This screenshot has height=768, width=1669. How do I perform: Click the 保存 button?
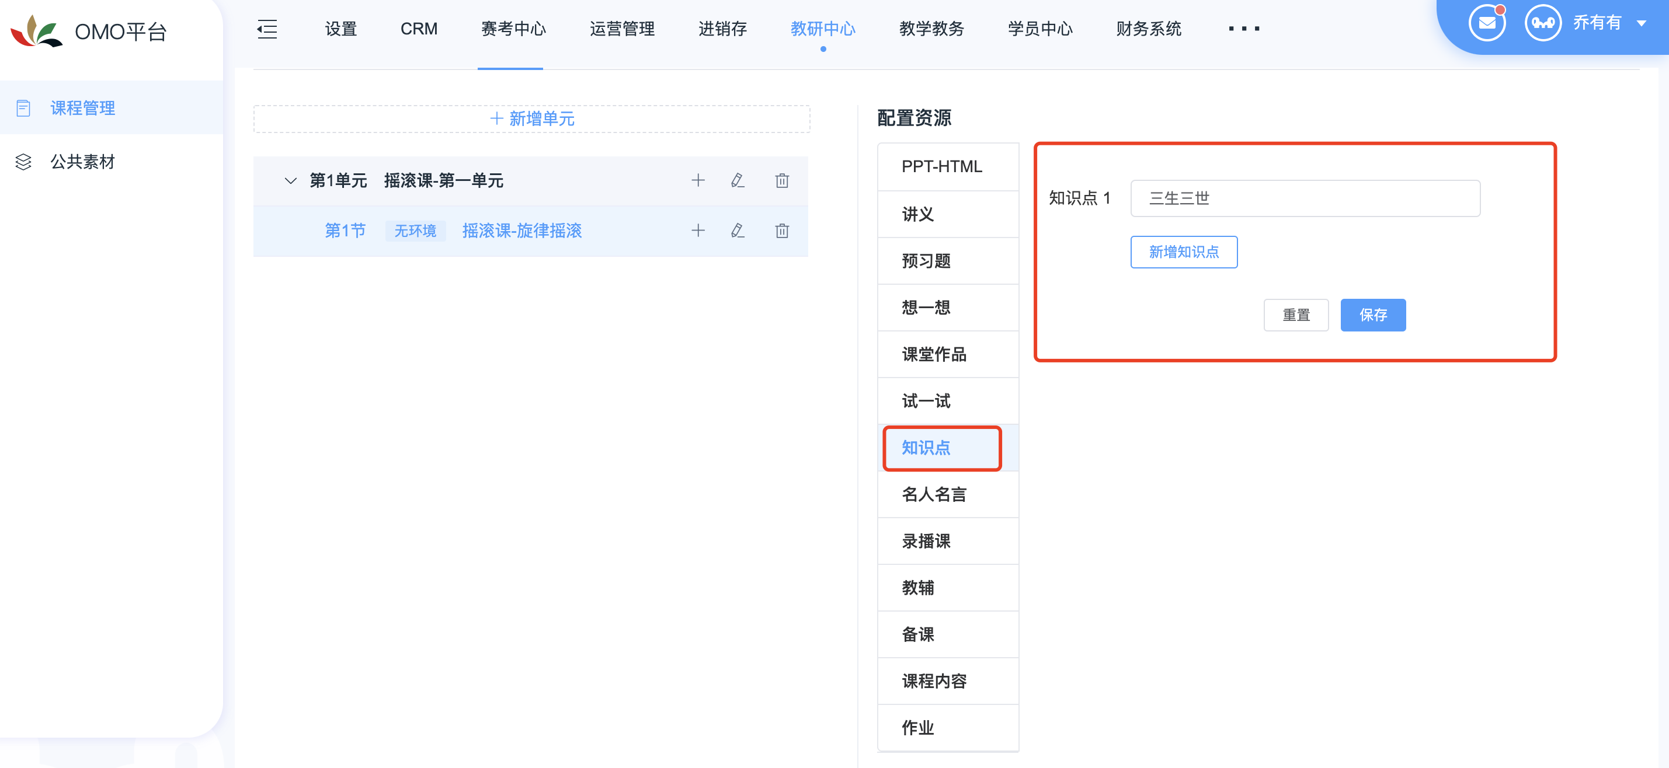pos(1373,315)
